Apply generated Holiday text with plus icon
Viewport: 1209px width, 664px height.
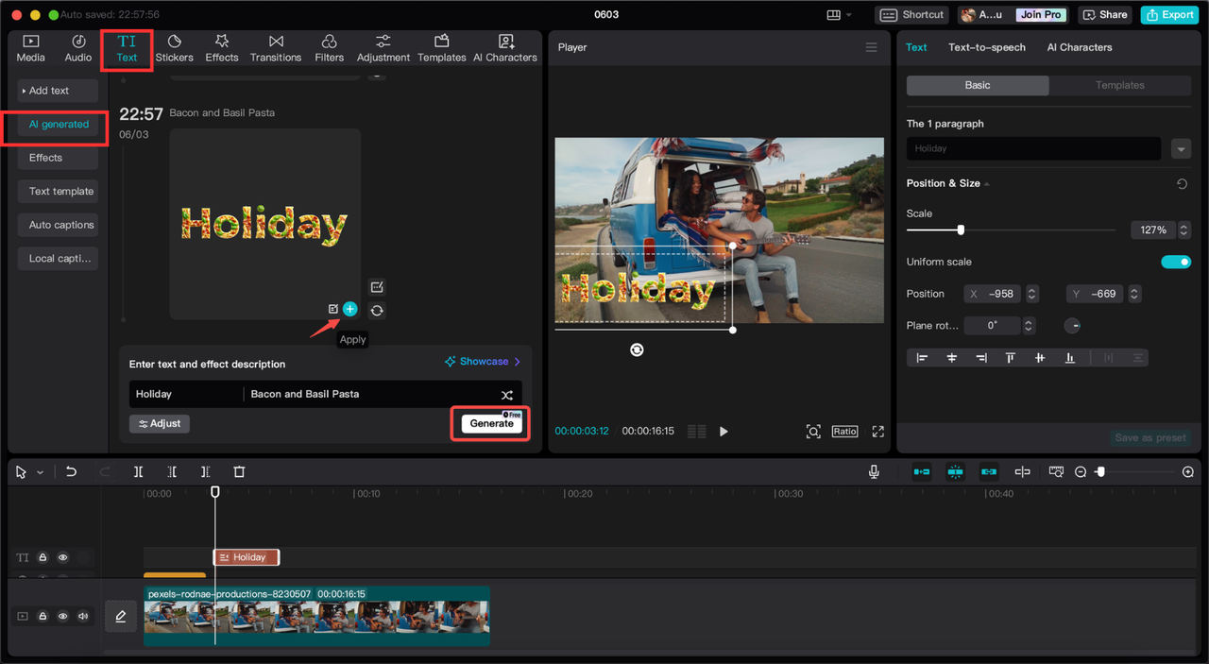pos(350,309)
